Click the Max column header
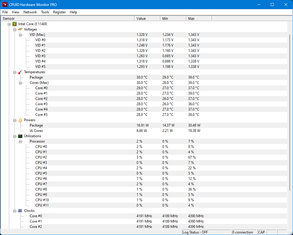This screenshot has width=293, height=235. point(199,18)
